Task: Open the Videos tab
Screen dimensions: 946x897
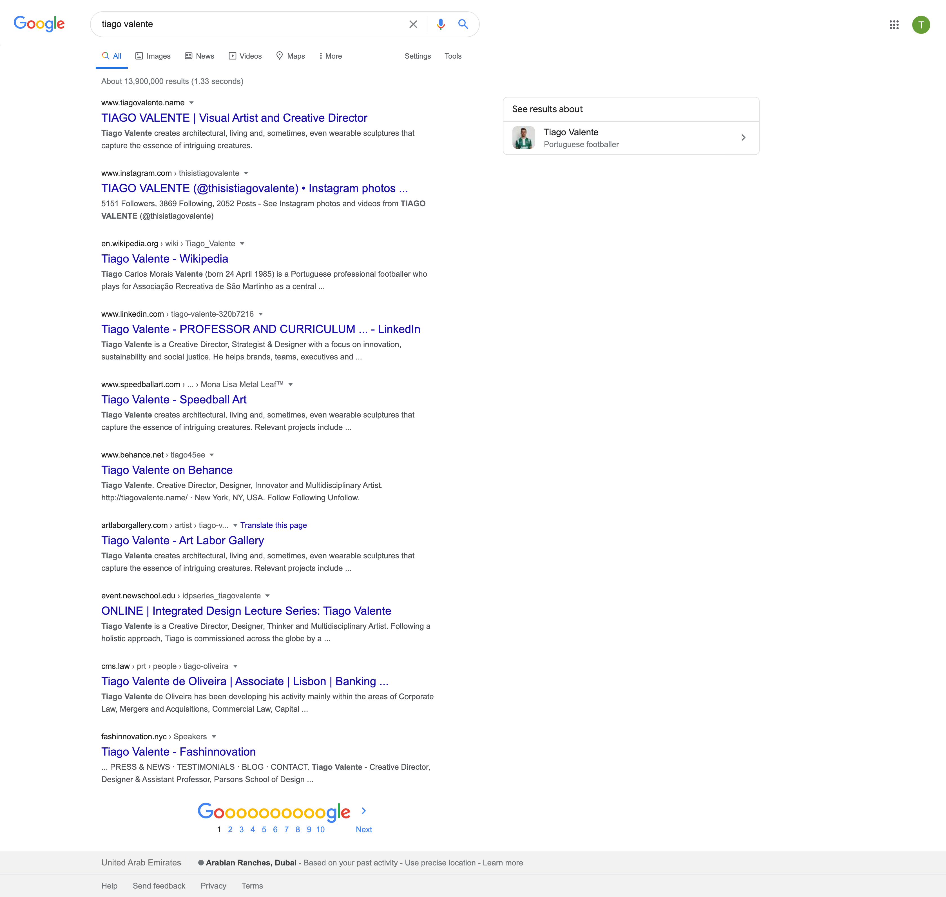Action: tap(245, 56)
